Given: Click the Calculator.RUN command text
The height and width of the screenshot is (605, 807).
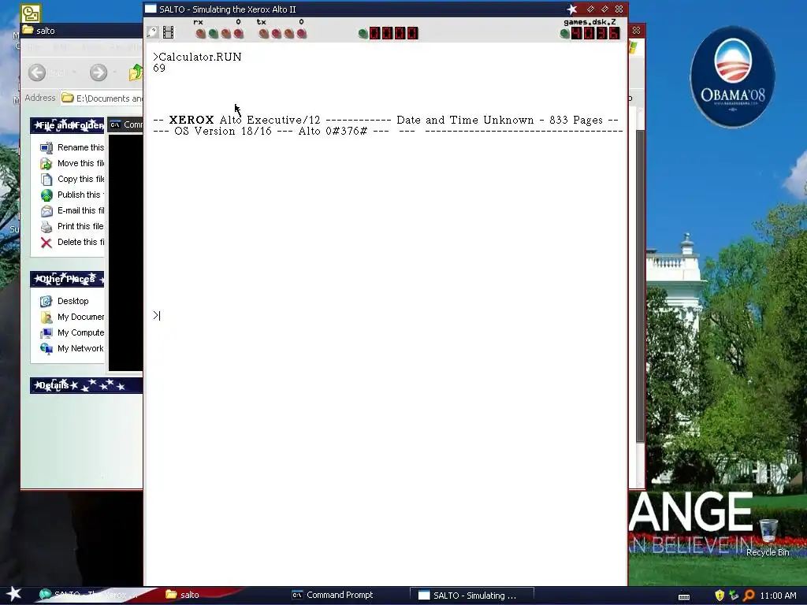Looking at the screenshot, I should [199, 57].
